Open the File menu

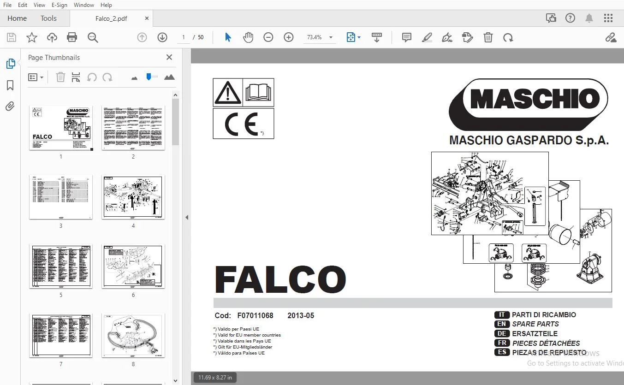[7, 5]
